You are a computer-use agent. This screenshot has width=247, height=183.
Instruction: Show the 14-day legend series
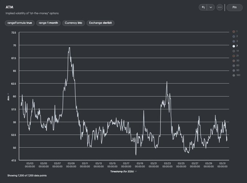pos(235,51)
